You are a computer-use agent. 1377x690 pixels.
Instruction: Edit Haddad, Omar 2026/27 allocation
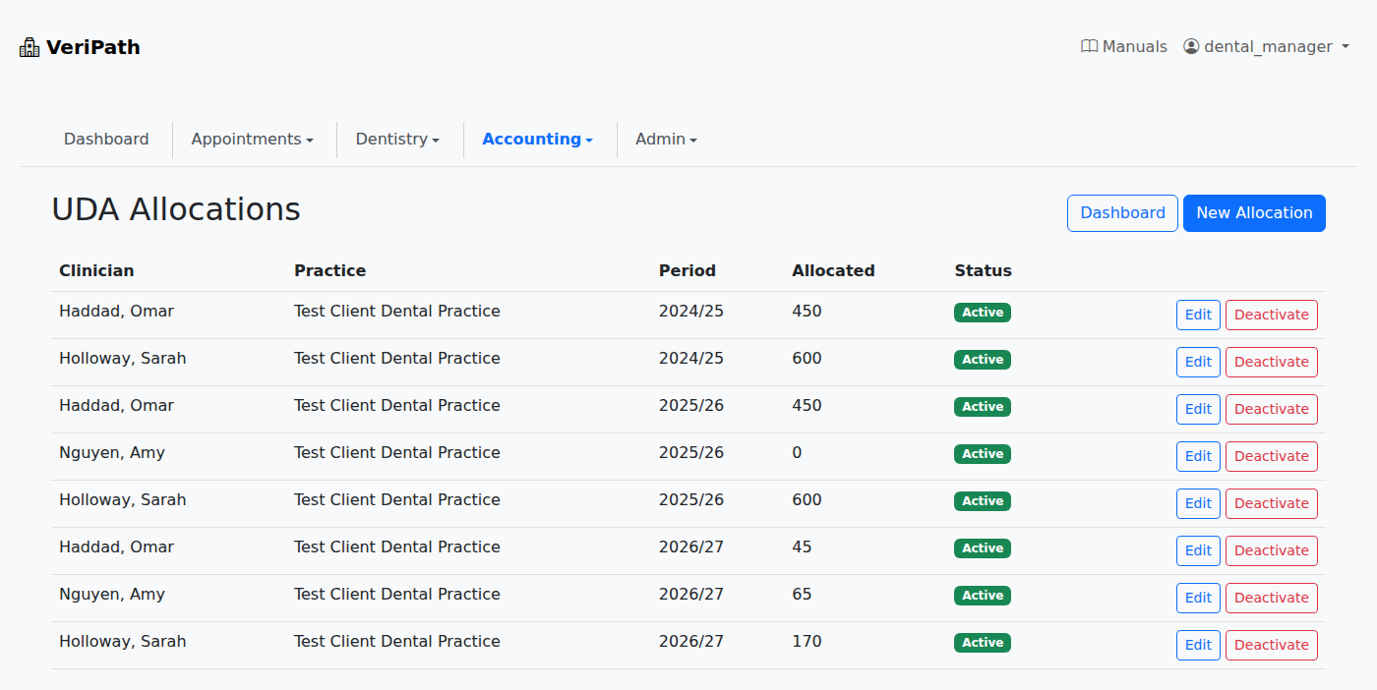point(1198,550)
